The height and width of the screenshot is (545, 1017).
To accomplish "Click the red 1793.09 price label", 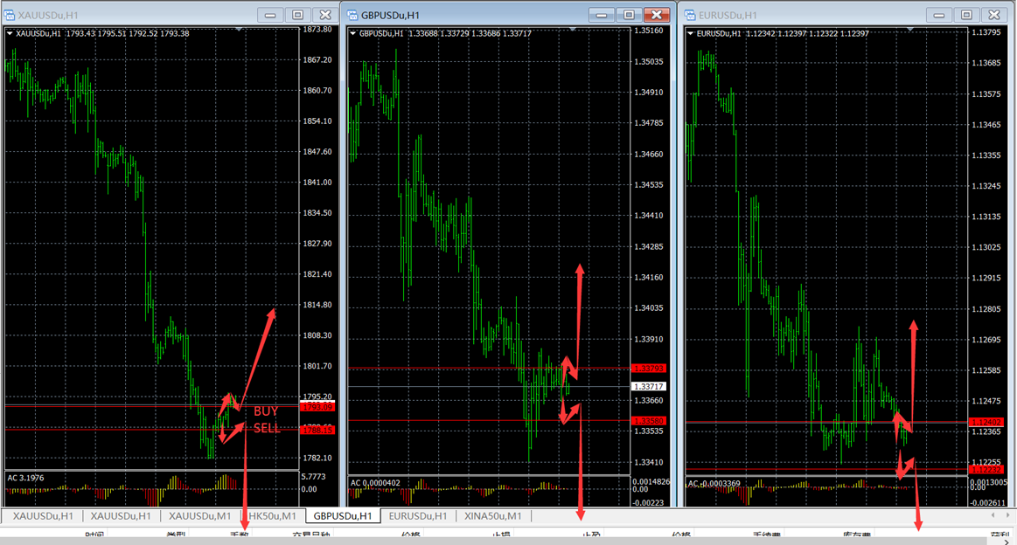I will click(317, 407).
